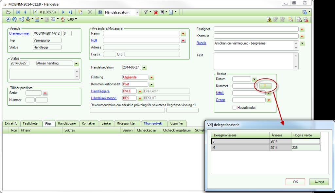Click the Organ link label
The image size is (335, 193).
point(220,100)
